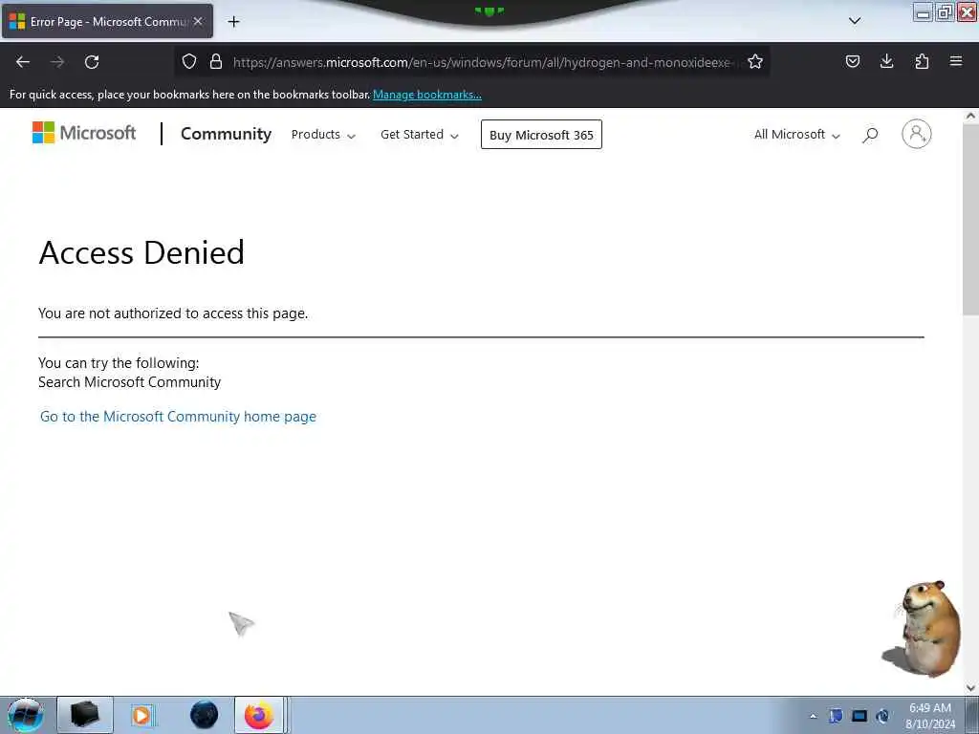
Task: Bookmark this page with star icon
Action: tap(755, 61)
